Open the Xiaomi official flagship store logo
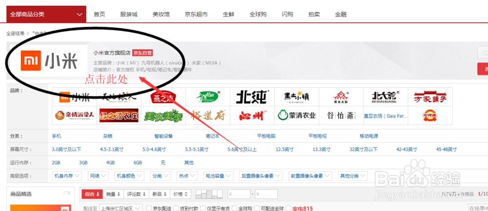The image size is (488, 211). [49, 60]
